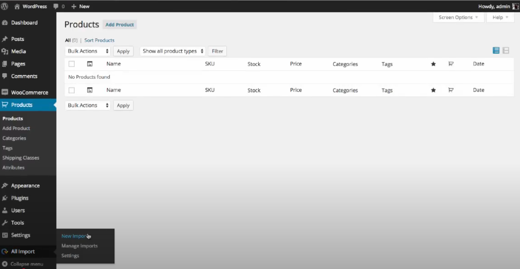Open Shipping Classes in the sidebar submenu
Viewport: 520px width, 269px height.
click(x=21, y=158)
